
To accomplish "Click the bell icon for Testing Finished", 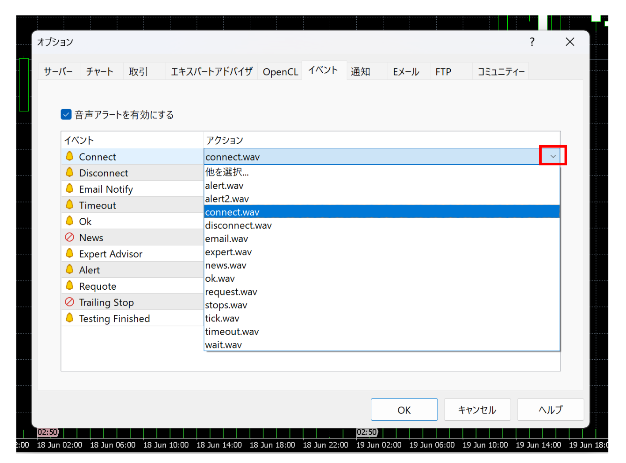I will [x=70, y=318].
